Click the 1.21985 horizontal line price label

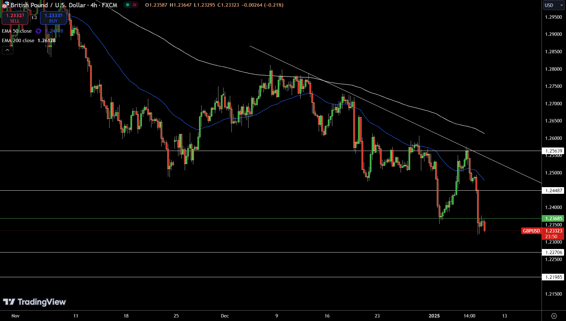554,277
